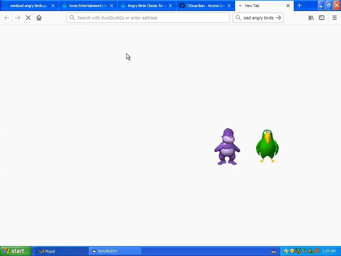Focus search box containing 'oad angry birds'
The image size is (341, 256).
pyautogui.click(x=258, y=18)
